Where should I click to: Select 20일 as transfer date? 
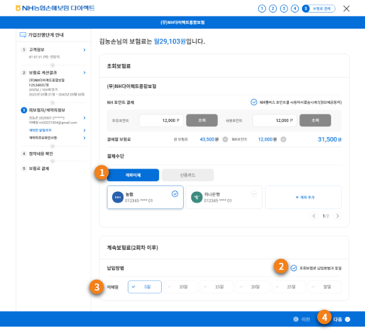(252, 287)
